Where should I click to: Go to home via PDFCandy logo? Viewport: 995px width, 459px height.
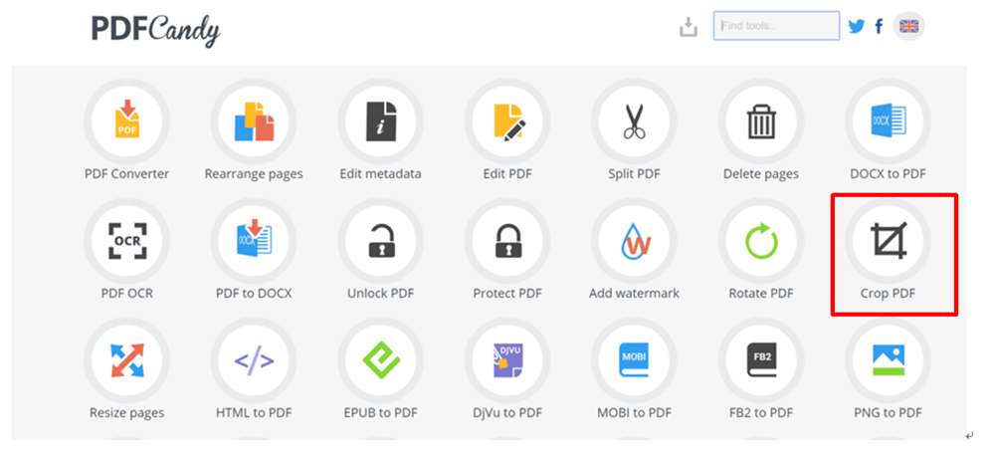click(155, 29)
